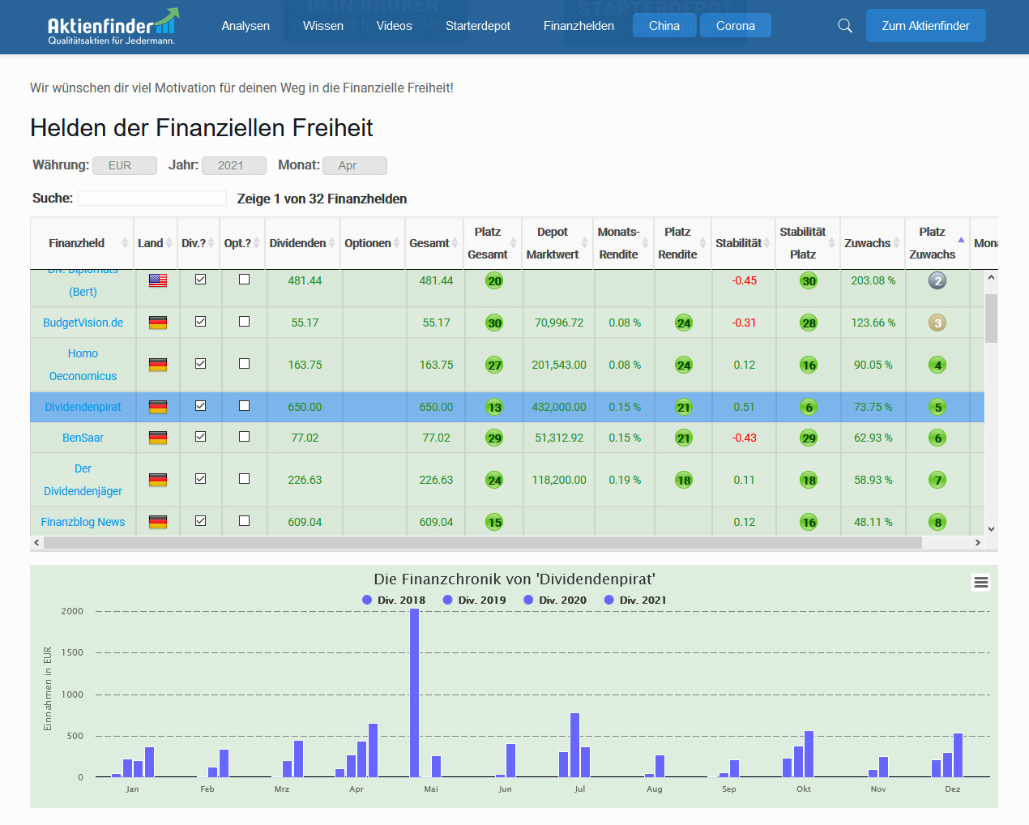Click Platz Gesamt badge 27 in Homo Oeconomicus row
The width and height of the screenshot is (1029, 825).
pos(494,365)
